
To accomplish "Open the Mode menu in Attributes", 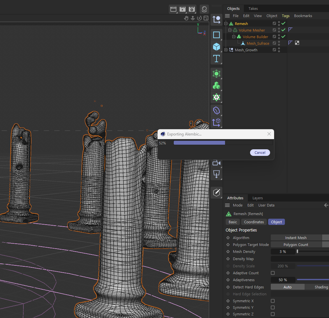I will coord(238,205).
